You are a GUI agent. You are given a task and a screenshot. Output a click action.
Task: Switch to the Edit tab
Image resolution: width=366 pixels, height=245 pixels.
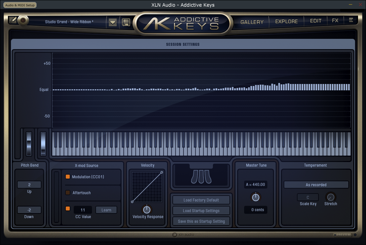click(x=316, y=21)
